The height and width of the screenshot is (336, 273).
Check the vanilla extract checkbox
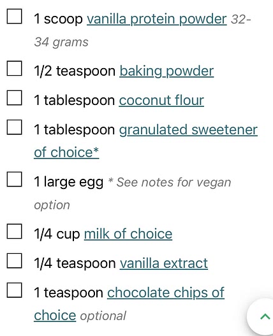coord(14,261)
